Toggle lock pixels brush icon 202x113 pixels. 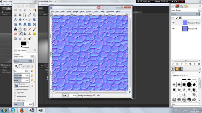[x=177, y=18]
